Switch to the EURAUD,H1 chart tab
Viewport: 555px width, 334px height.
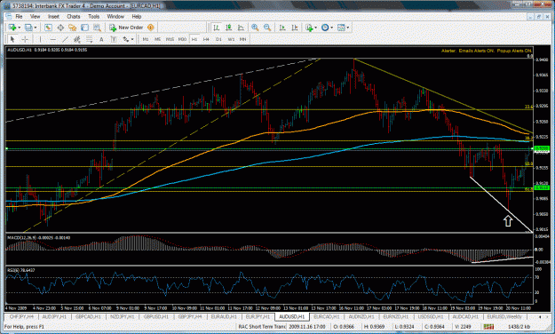(x=224, y=316)
